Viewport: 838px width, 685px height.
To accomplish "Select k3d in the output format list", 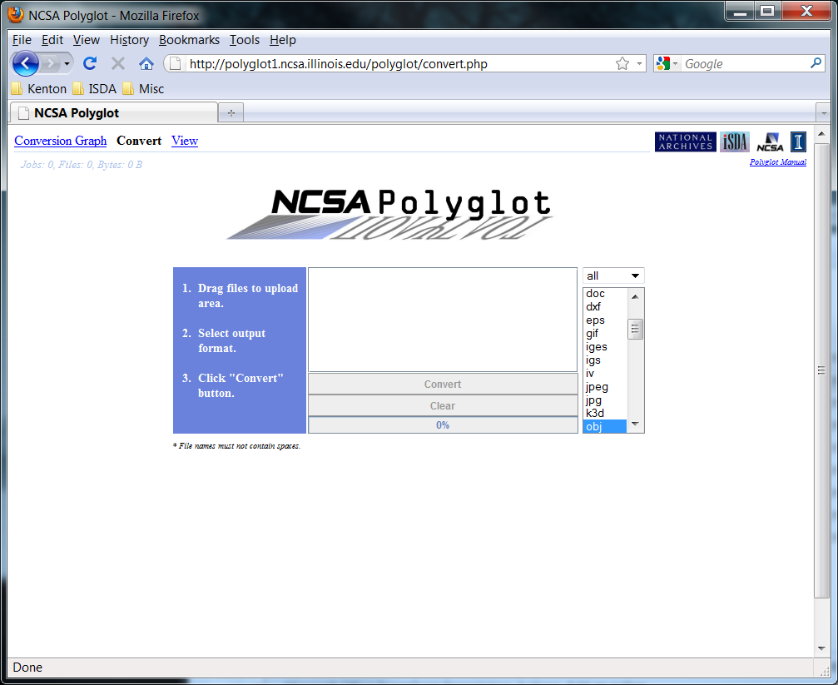I will pyautogui.click(x=604, y=414).
